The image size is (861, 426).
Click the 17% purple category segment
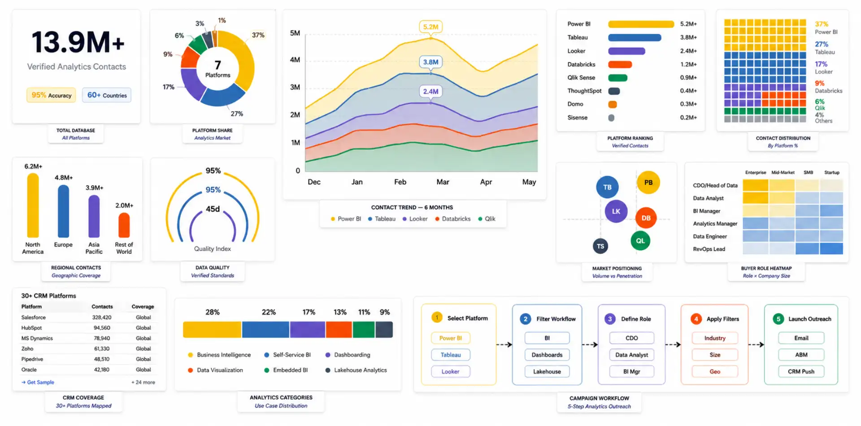pos(308,330)
